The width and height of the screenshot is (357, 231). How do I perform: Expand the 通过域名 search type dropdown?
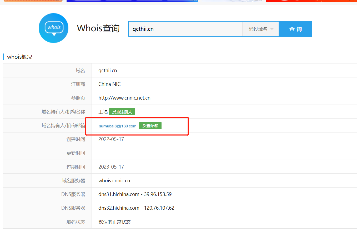click(260, 29)
